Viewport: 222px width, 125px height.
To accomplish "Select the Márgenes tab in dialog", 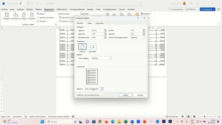I will tap(80, 23).
